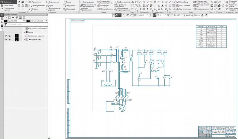Toggle lock on Системный вид row
Viewport: 238px width, 139px height.
pyautogui.click(x=10, y=36)
